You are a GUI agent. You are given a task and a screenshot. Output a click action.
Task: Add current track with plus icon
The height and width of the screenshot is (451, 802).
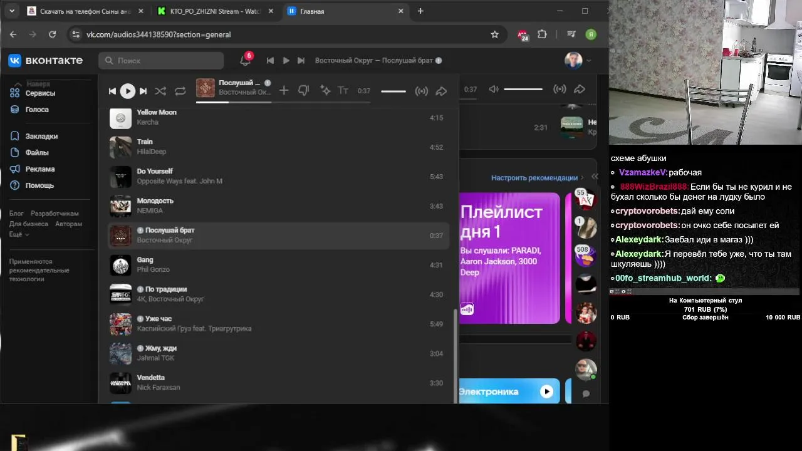(284, 91)
